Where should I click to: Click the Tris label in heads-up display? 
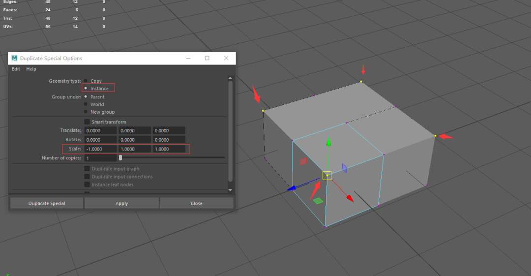pyautogui.click(x=7, y=18)
